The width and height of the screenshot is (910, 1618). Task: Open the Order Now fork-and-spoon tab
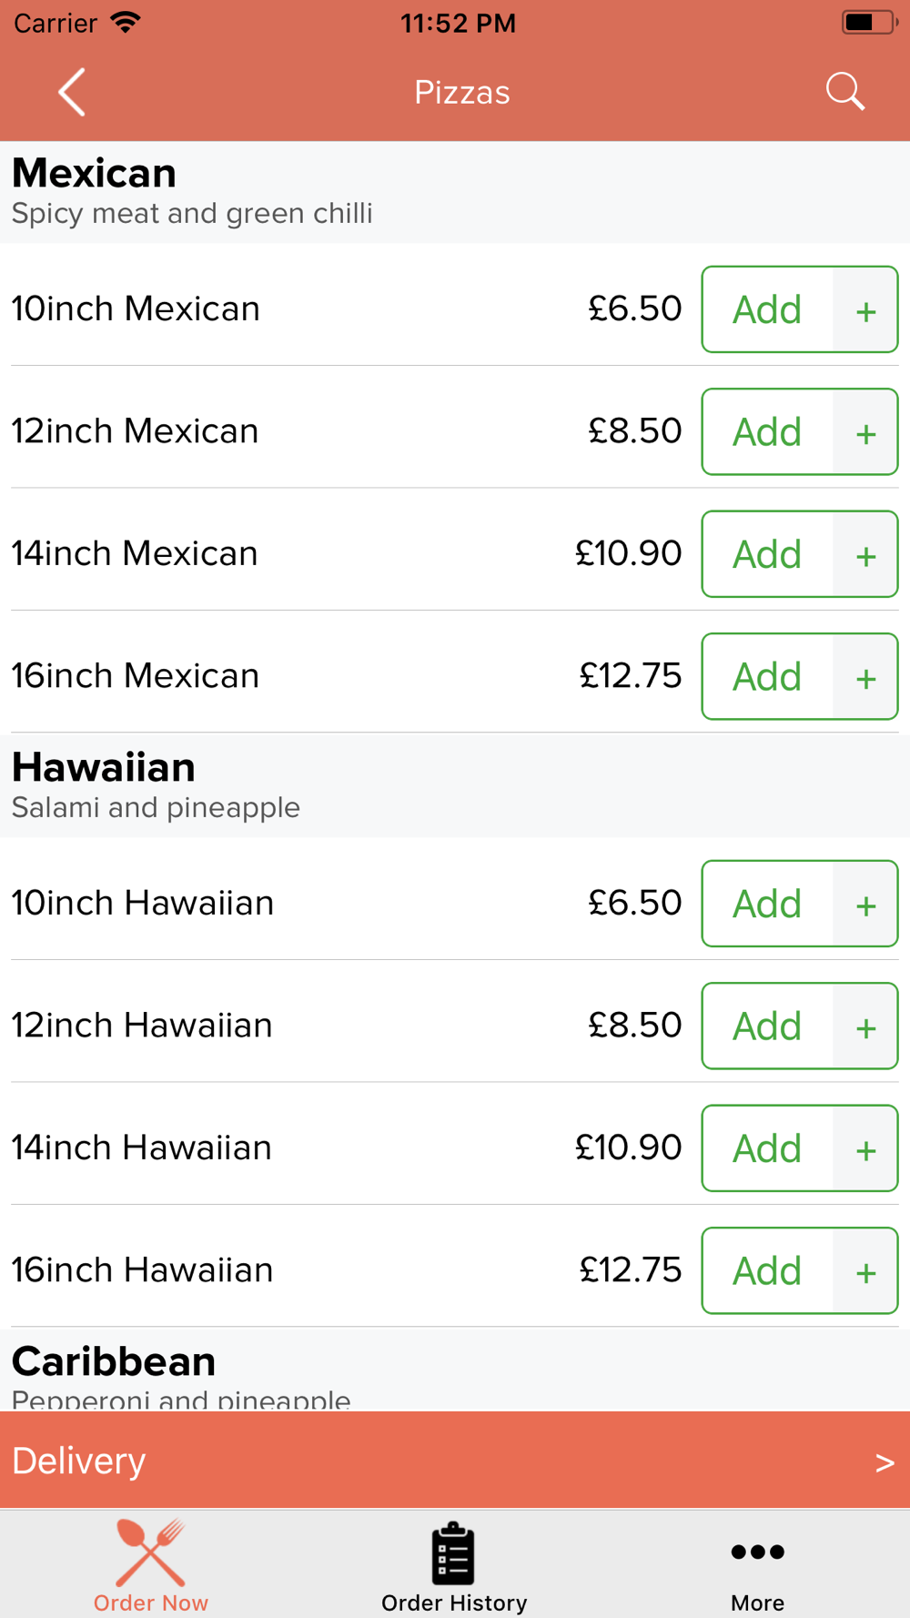[x=151, y=1564]
